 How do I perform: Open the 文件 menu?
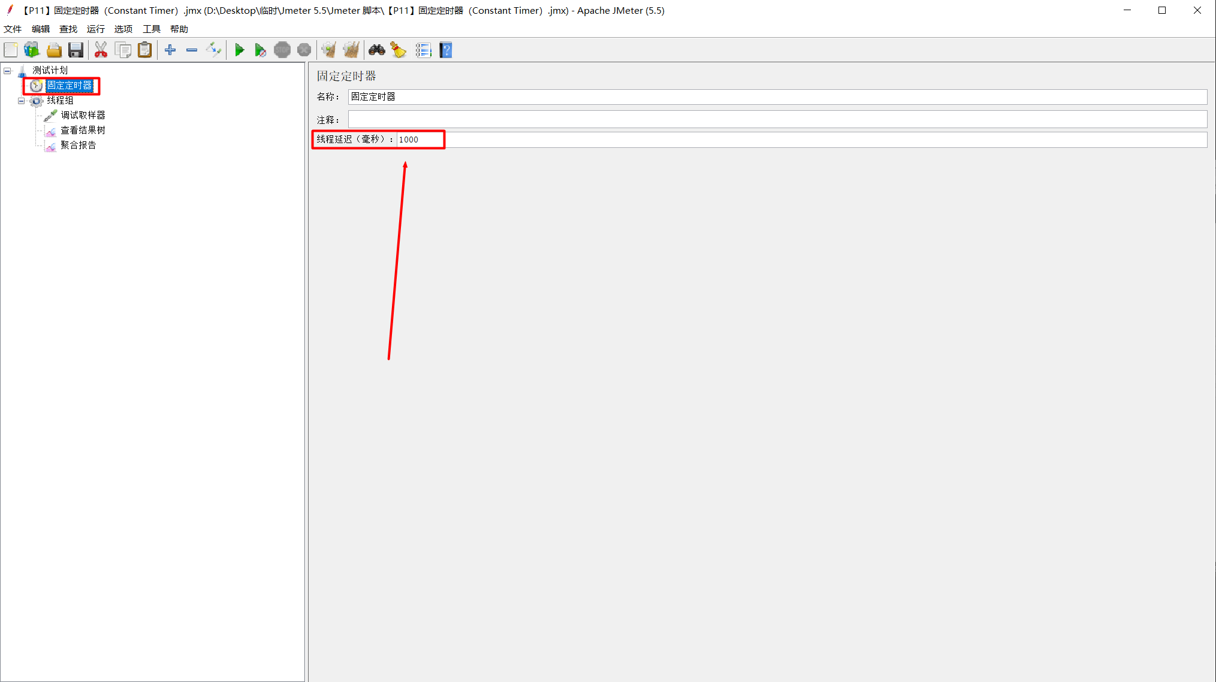tap(13, 29)
